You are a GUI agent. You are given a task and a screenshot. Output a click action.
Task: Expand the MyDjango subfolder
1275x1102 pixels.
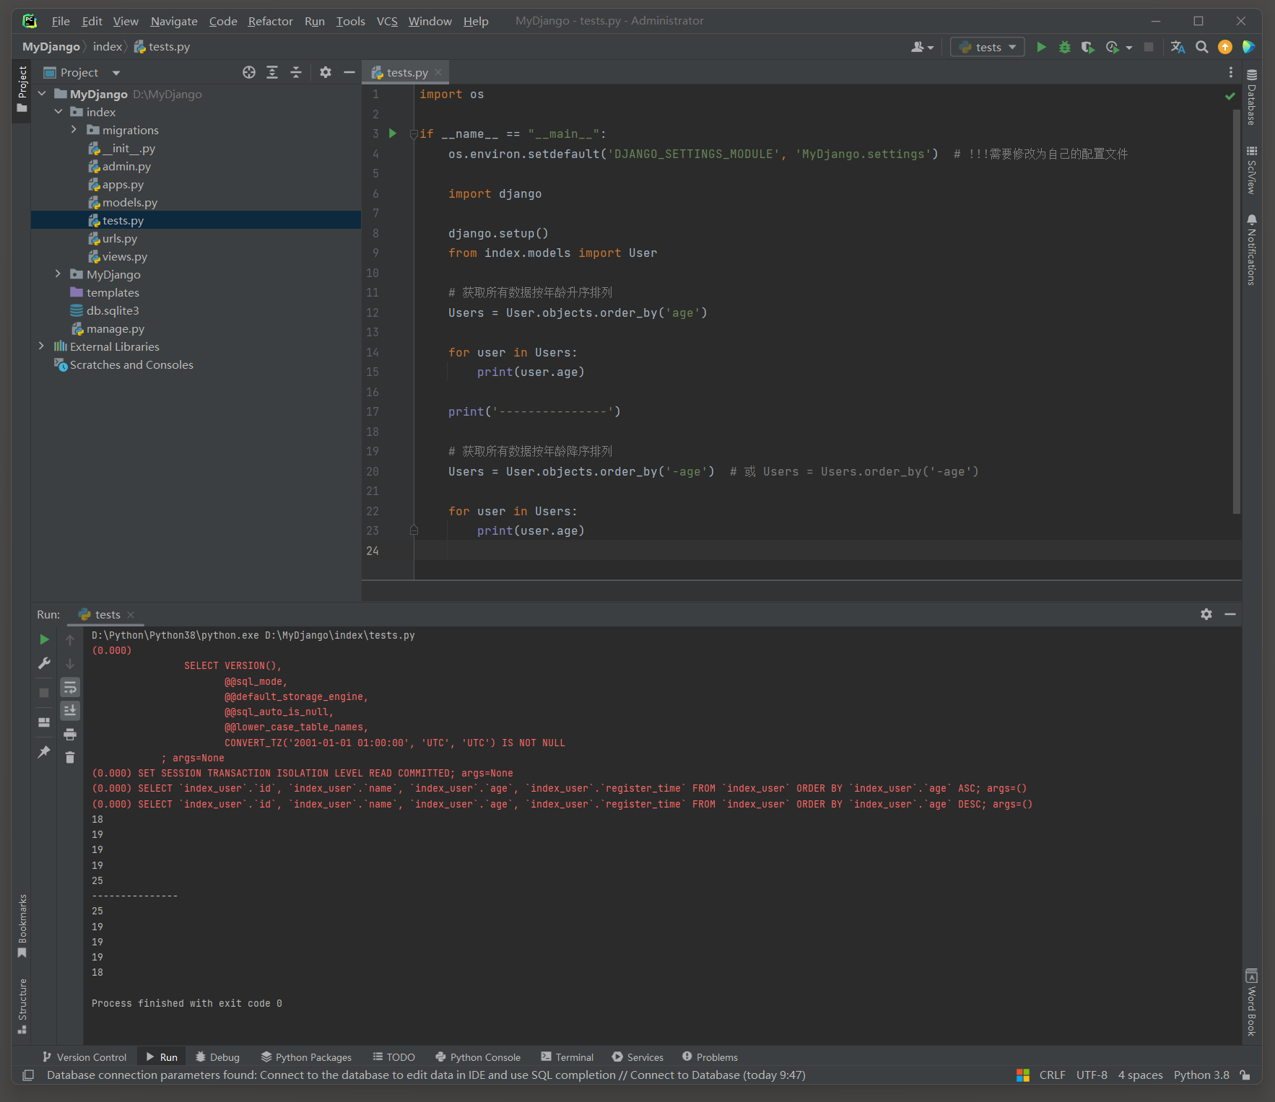pyautogui.click(x=58, y=274)
